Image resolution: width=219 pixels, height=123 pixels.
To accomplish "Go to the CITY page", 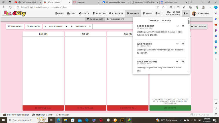I will tap(71, 14).
